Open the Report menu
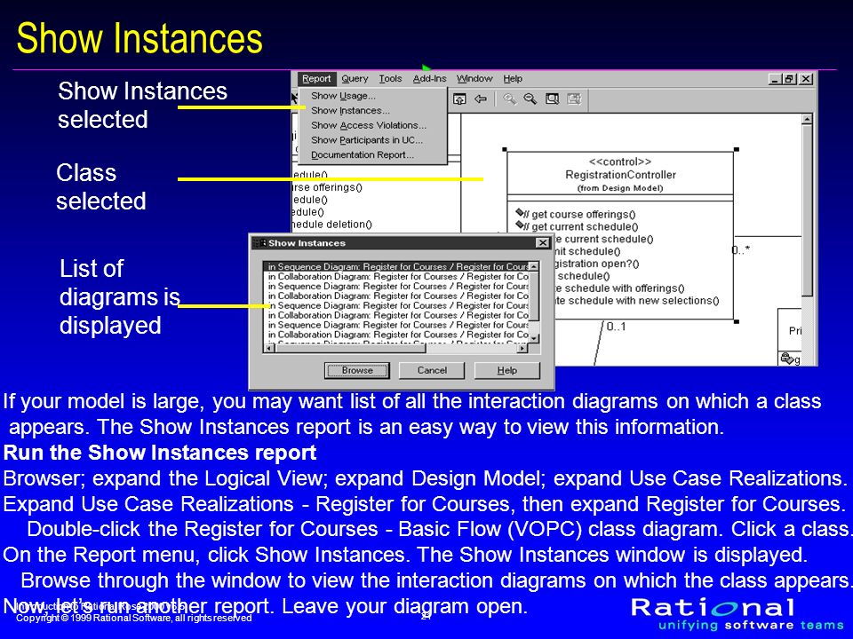The height and width of the screenshot is (639, 853). pyautogui.click(x=316, y=79)
